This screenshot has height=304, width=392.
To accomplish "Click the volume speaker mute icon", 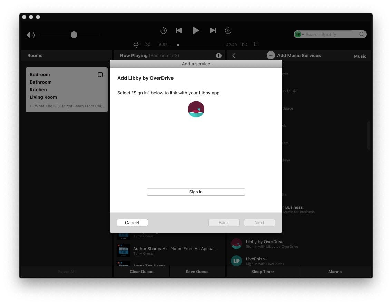I will [x=30, y=35].
